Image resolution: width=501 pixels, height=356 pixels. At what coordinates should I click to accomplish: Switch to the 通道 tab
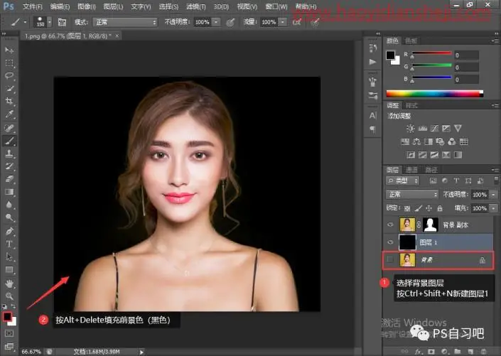pos(411,170)
